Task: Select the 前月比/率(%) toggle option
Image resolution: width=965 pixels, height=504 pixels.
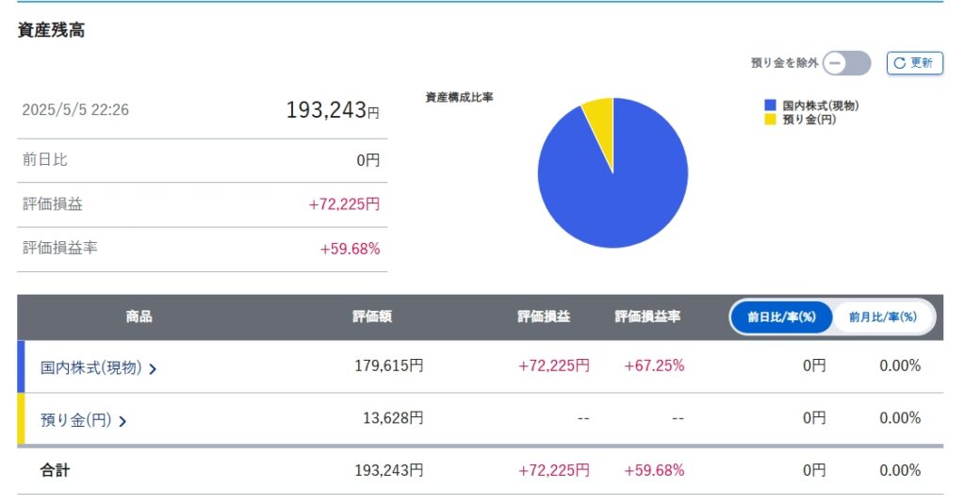Action: tap(882, 317)
